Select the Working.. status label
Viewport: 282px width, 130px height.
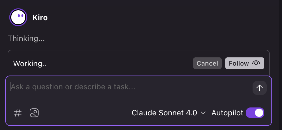pos(30,64)
